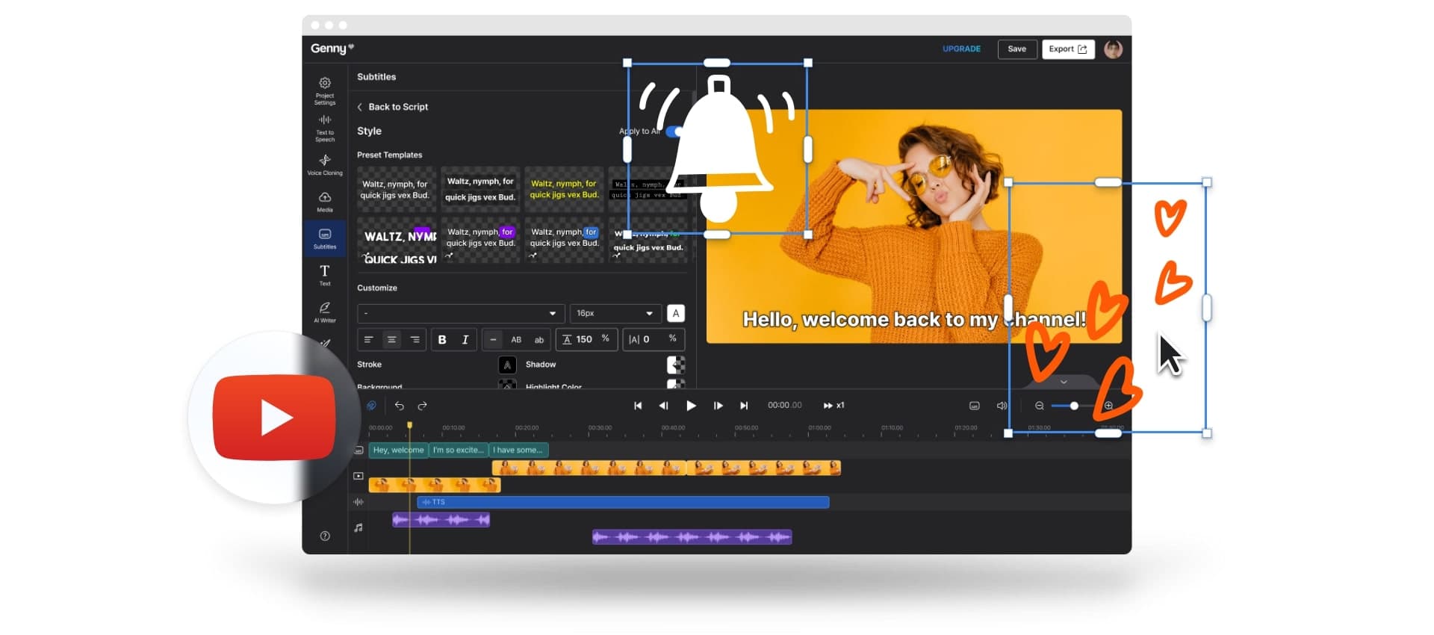Image resolution: width=1434 pixels, height=635 pixels.
Task: Click the Save button
Action: pos(1016,49)
